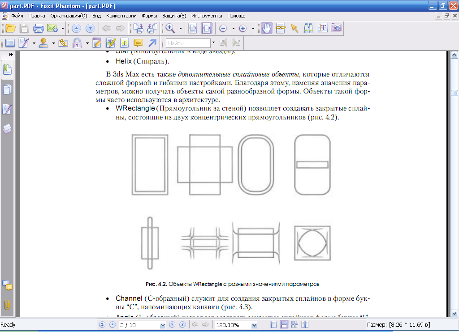Send the PDF by email icon
This screenshot has width=459, height=332.
52,28
